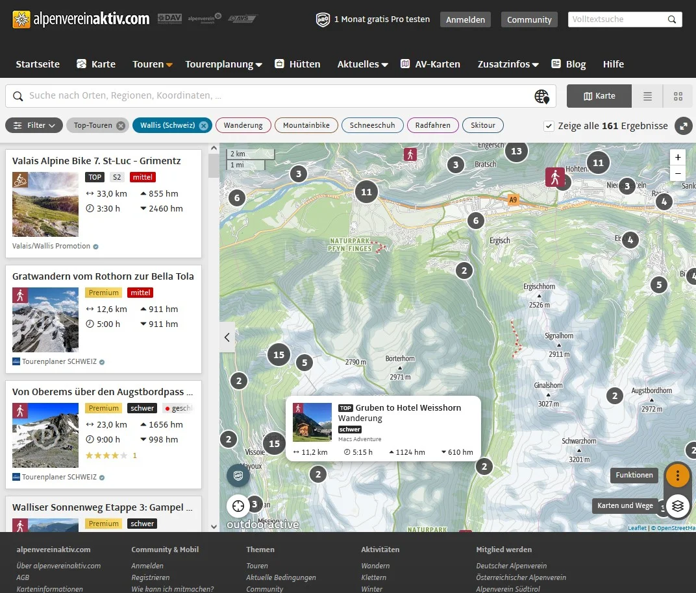The image size is (696, 593).
Task: Open the map layers button
Action: tap(678, 506)
